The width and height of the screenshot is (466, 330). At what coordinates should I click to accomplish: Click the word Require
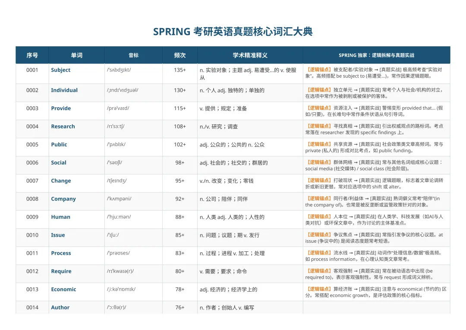pyautogui.click(x=61, y=271)
